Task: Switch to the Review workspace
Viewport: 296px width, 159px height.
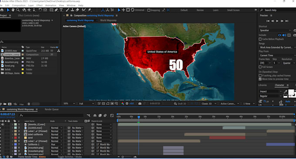Action: point(200,10)
